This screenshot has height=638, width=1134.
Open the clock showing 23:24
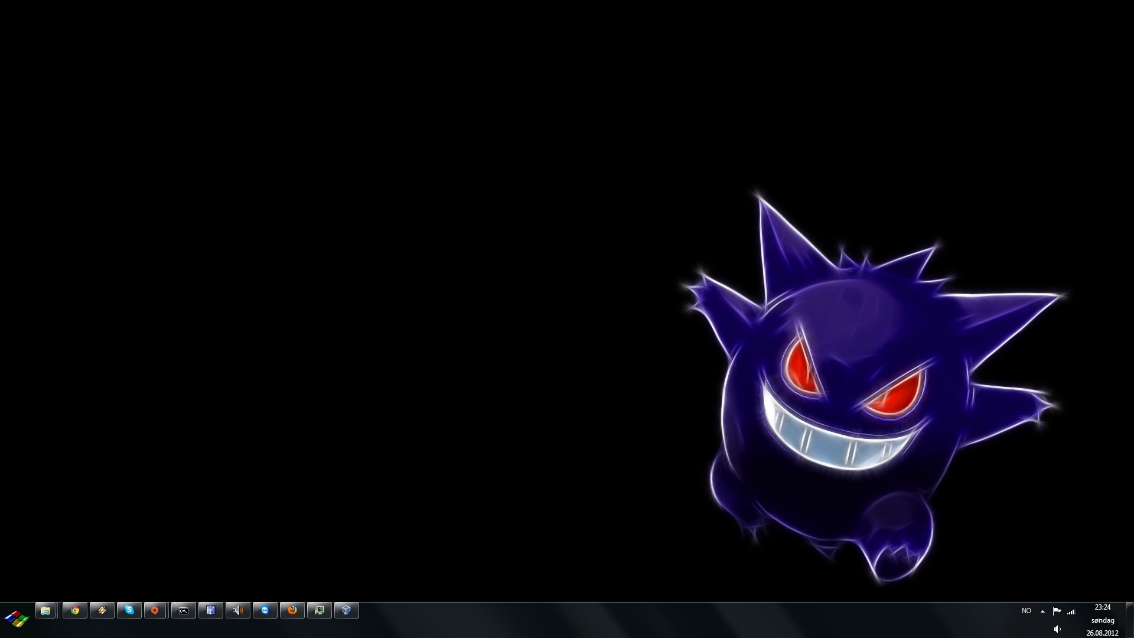pos(1102,620)
